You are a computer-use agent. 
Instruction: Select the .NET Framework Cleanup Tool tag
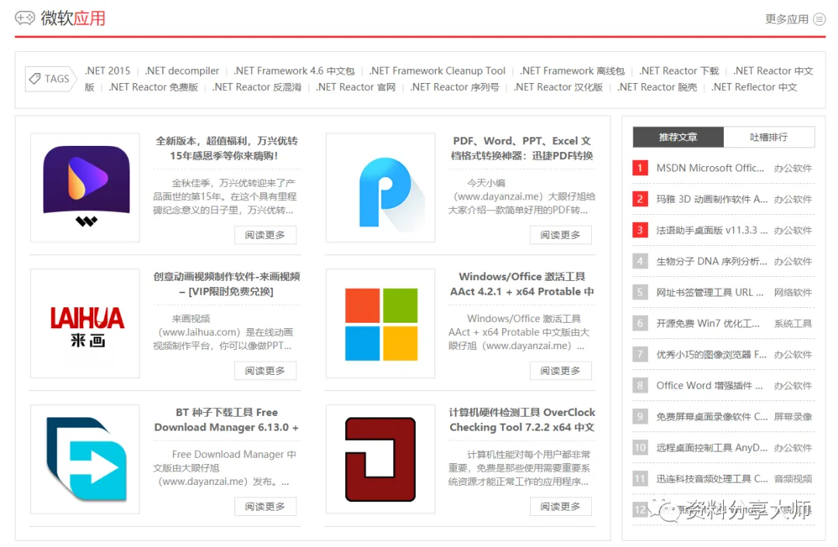pyautogui.click(x=437, y=71)
